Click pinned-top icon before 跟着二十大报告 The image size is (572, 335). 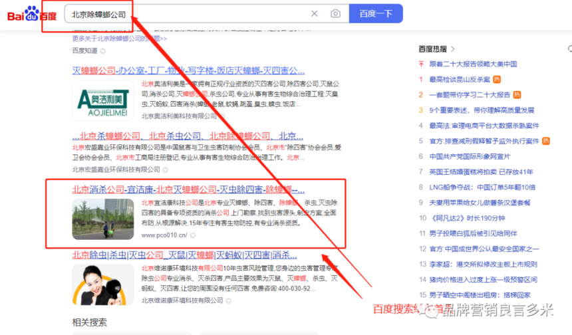coord(421,64)
